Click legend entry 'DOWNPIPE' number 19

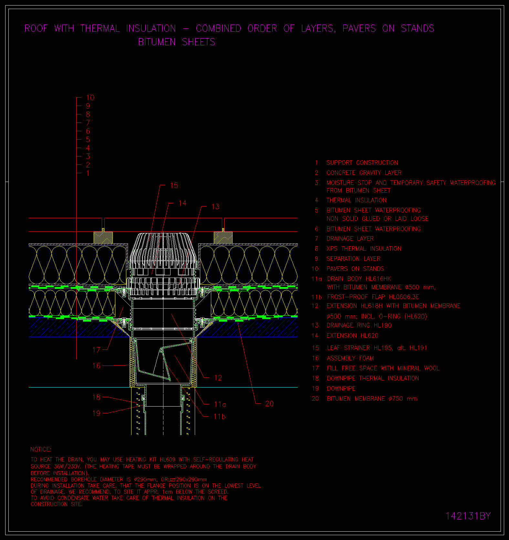[x=341, y=388]
